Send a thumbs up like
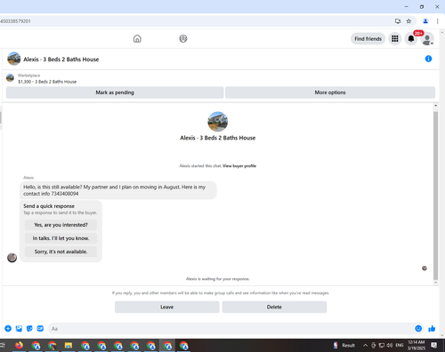 (x=432, y=328)
